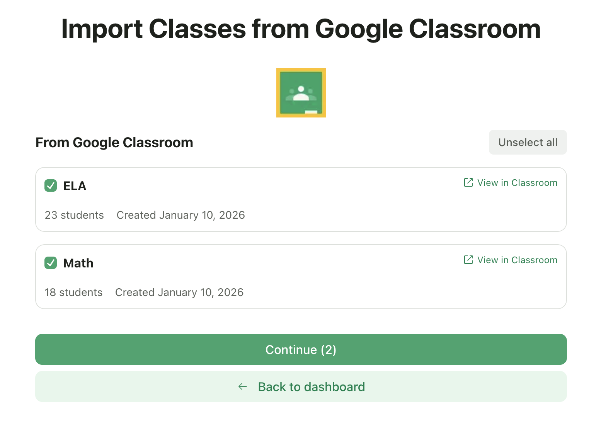
Task: Open View in Classroom for the ELA class
Action: pos(517,182)
